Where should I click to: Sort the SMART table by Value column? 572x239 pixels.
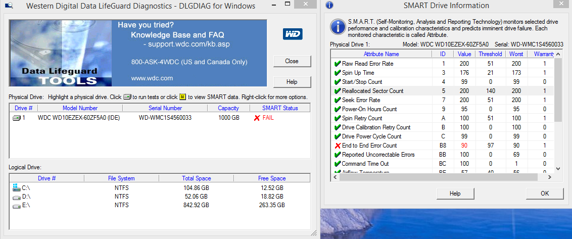click(464, 54)
